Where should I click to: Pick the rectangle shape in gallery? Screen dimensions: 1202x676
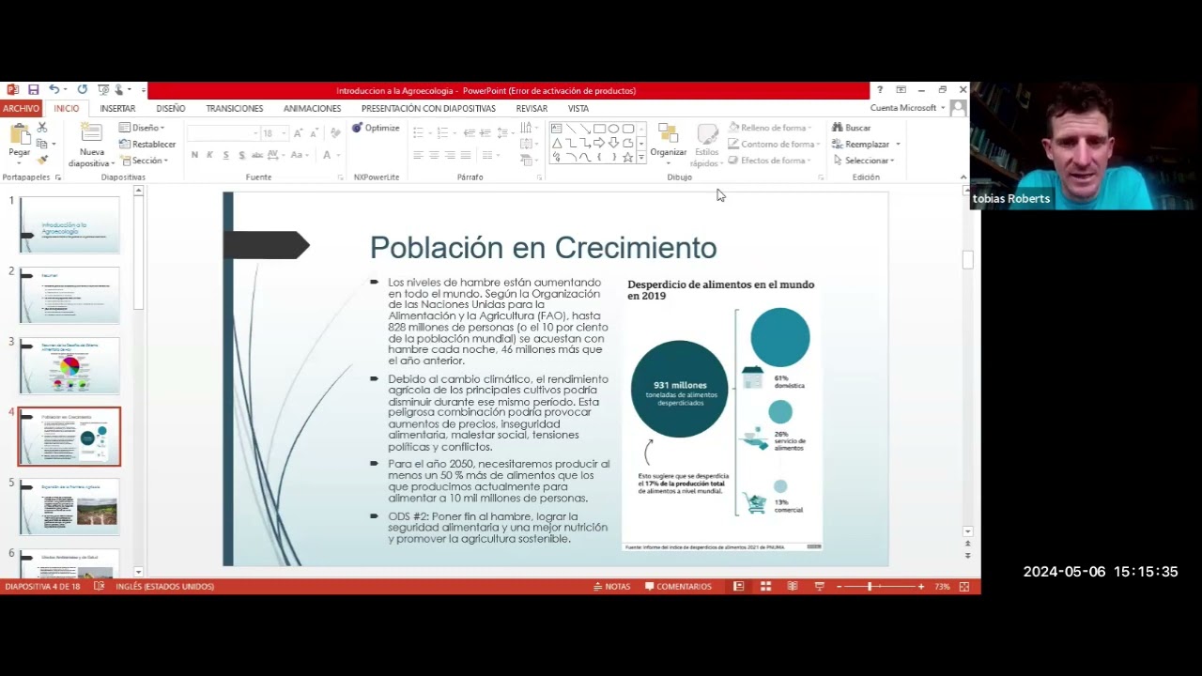point(599,129)
